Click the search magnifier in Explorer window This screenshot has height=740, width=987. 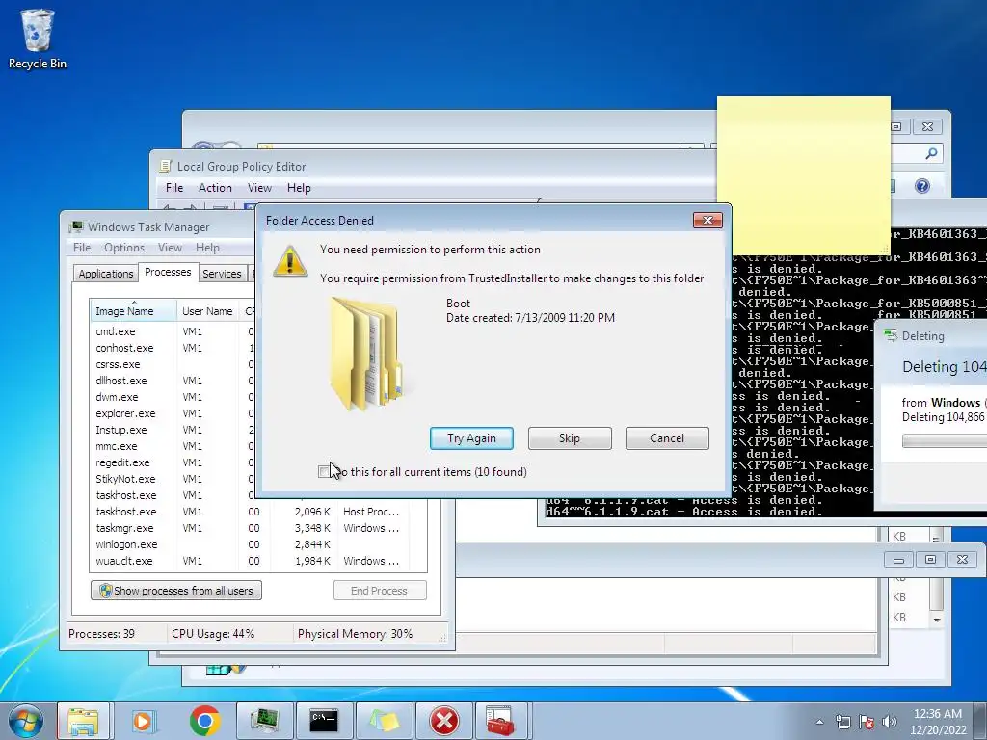coord(932,153)
